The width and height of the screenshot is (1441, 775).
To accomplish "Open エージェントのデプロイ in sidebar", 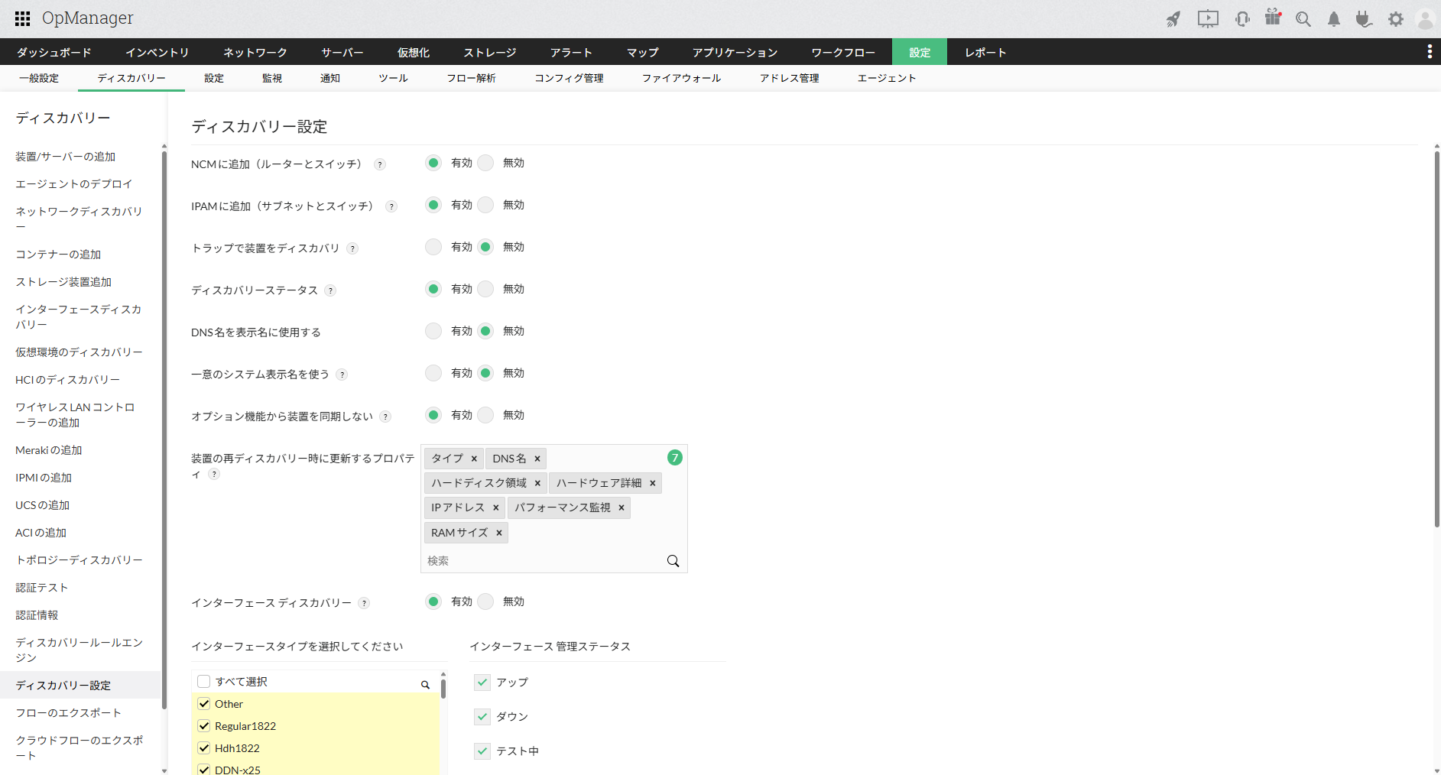I will coord(74,184).
